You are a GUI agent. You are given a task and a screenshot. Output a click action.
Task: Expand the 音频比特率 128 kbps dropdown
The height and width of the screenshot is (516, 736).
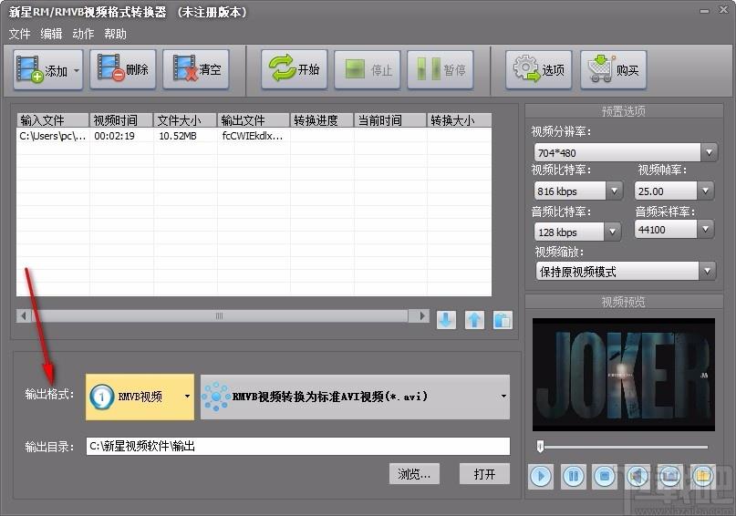pos(612,232)
